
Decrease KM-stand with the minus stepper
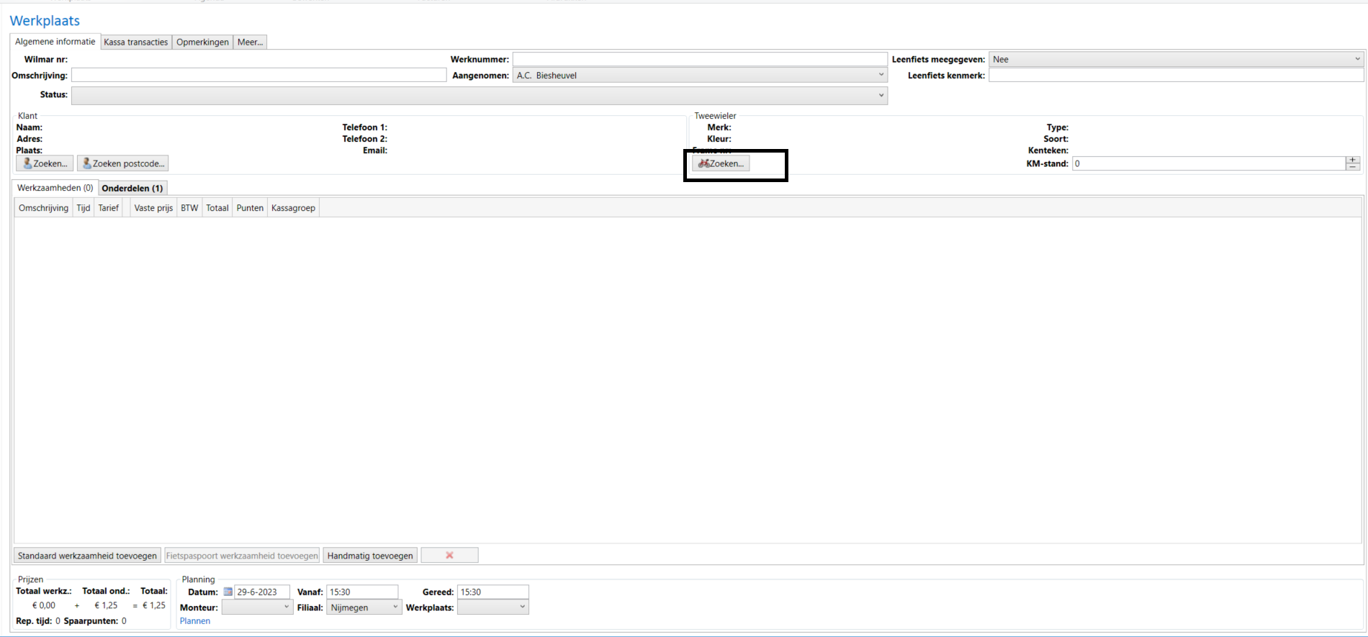(1353, 167)
